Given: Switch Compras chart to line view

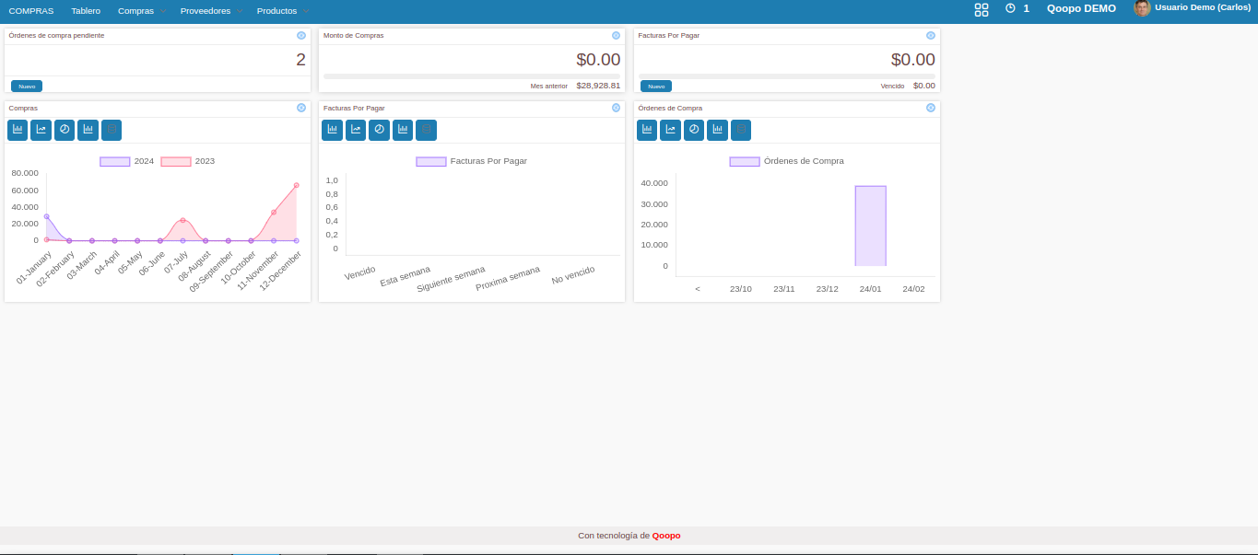Looking at the screenshot, I should pyautogui.click(x=41, y=130).
